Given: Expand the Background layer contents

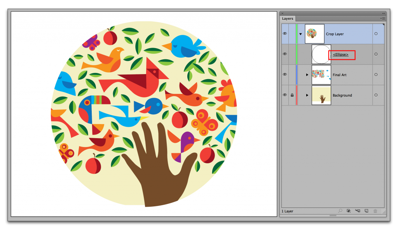Looking at the screenshot, I should (x=307, y=95).
